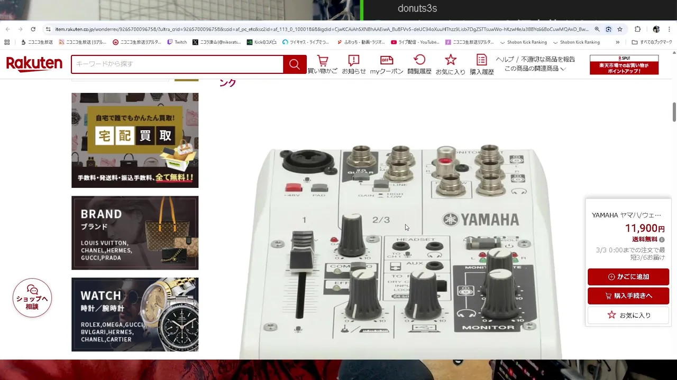This screenshot has height=380, width=677.
Task: Click the 11,900円 price text
Action: 645,229
